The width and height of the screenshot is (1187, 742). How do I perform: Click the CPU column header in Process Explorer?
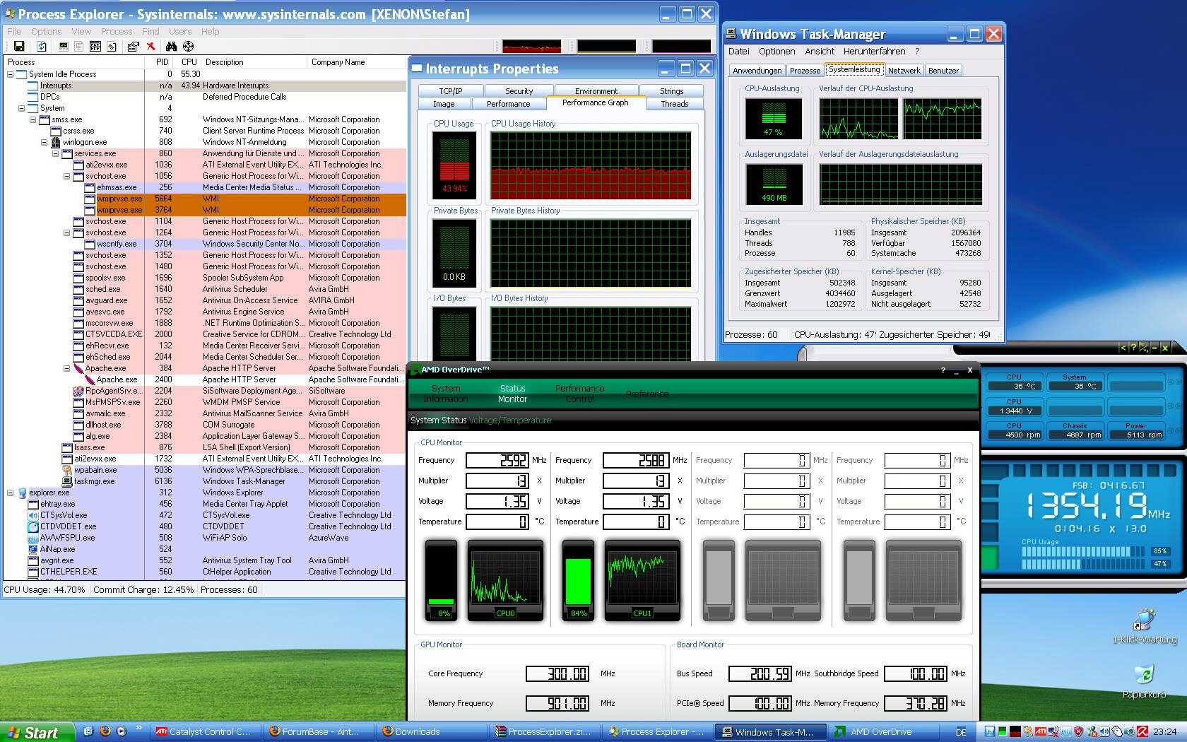coord(189,62)
